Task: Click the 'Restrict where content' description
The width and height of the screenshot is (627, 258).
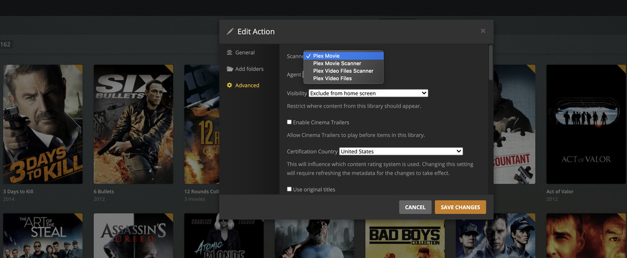Action: [354, 106]
